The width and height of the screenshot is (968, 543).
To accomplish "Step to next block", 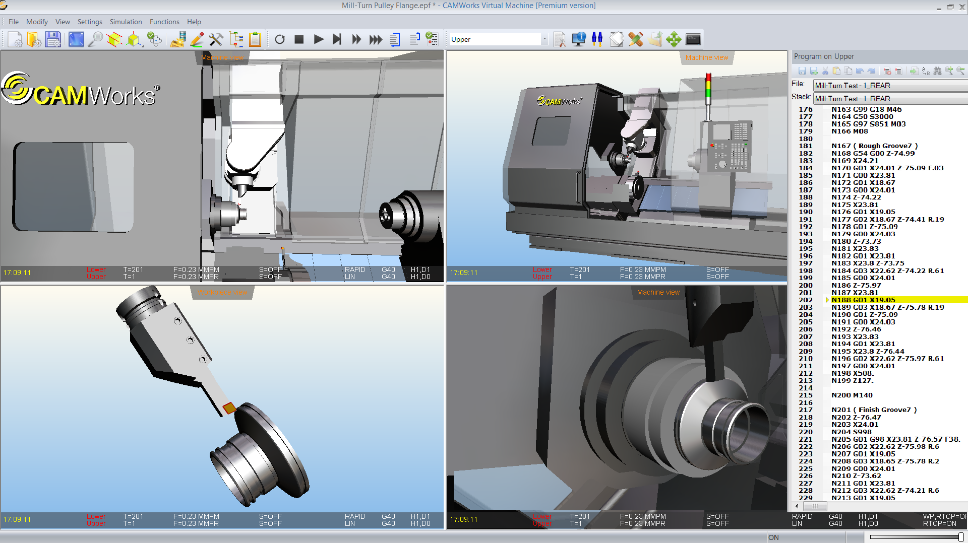I will pos(337,39).
